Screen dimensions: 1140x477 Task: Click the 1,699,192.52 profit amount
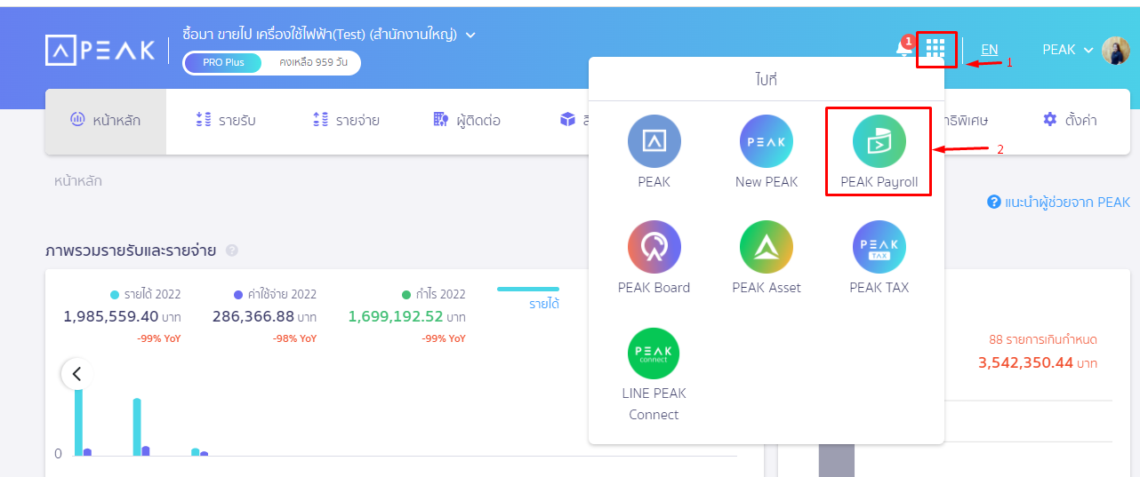(396, 316)
